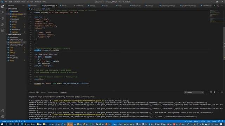Open the File menu
Image resolution: width=225 pixels, height=126 pixels.
point(6,2)
